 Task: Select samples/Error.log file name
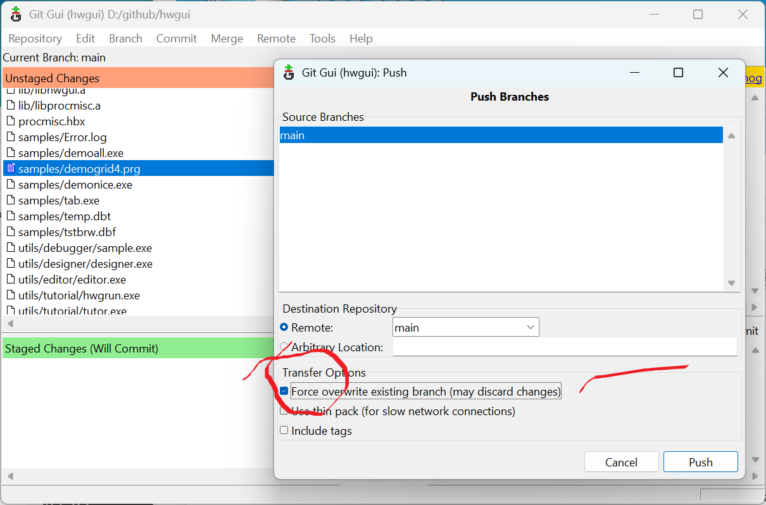63,137
